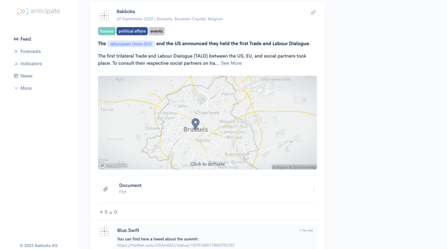Viewport: 447px width, 249px height.
Task: Click the Indicators bar chart icon
Action: coord(16,64)
